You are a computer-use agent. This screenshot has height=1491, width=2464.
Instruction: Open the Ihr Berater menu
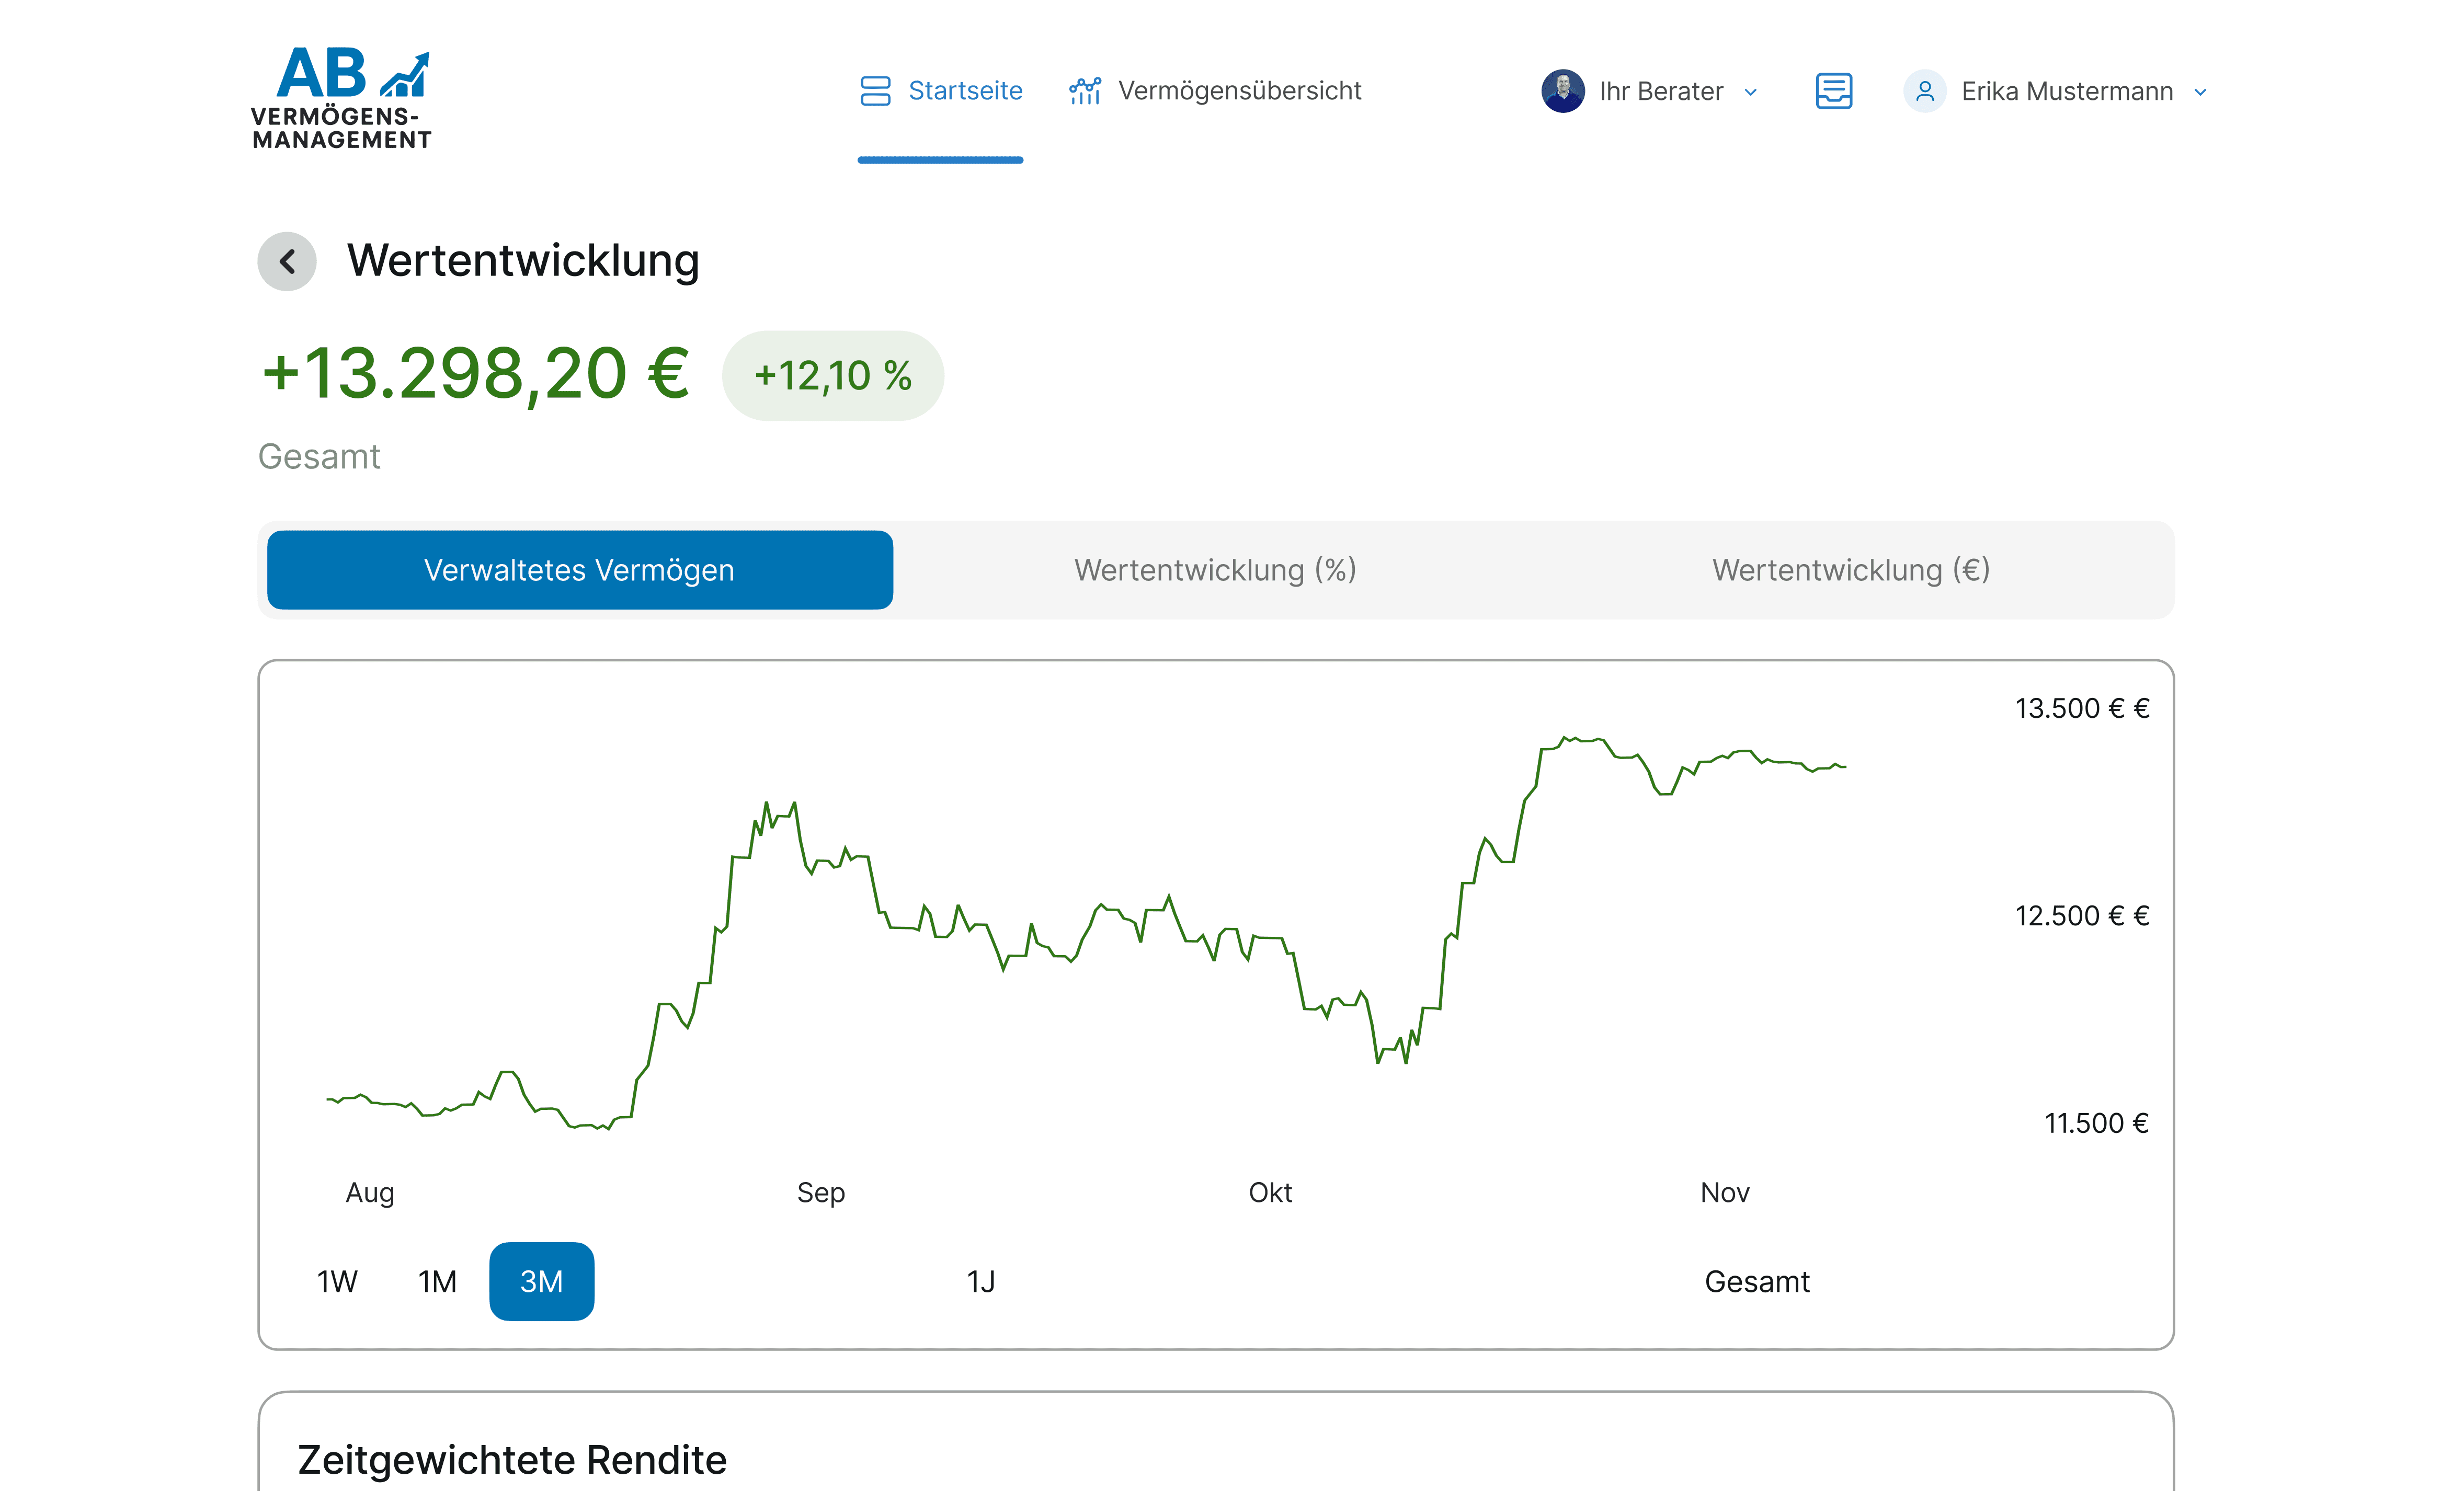pos(1661,91)
